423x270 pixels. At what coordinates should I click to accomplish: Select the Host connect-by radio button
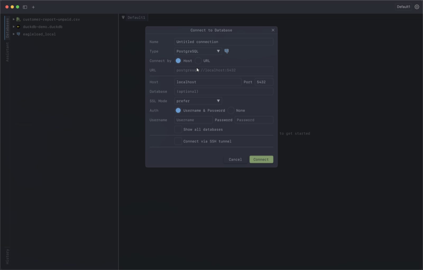coord(178,61)
